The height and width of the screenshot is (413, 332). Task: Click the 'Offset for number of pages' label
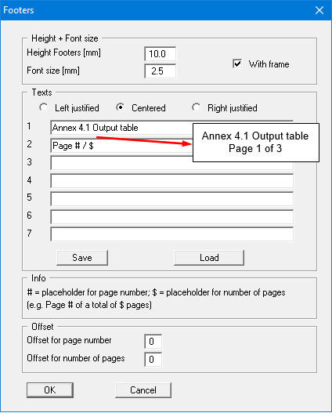(76, 358)
